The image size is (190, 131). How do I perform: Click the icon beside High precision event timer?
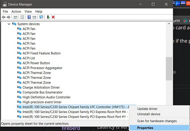(x=19, y=102)
